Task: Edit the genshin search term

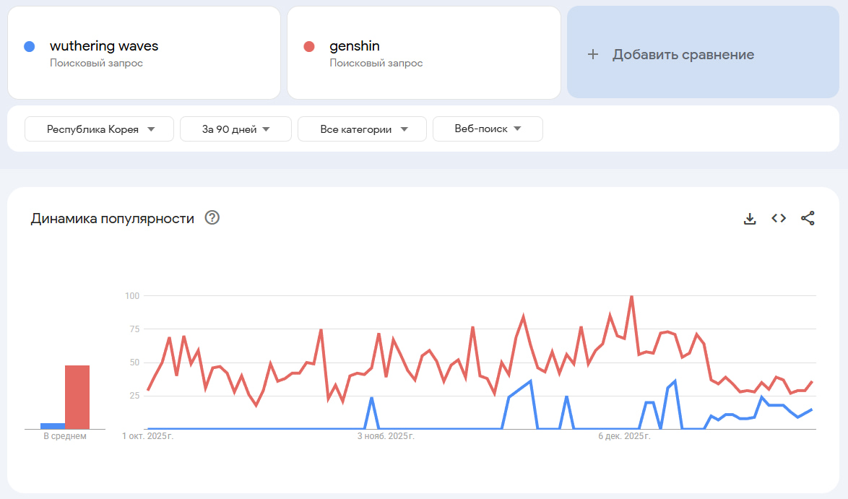Action: tap(355, 46)
